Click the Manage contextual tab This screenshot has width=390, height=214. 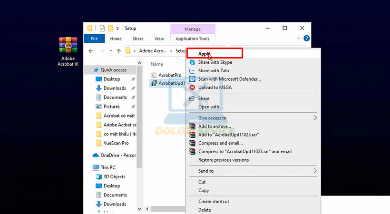click(x=193, y=29)
